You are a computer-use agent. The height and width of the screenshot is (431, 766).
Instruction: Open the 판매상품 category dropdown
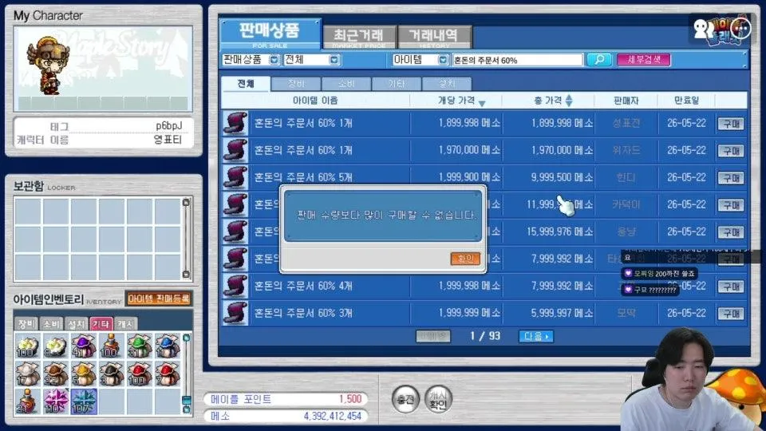(x=274, y=60)
